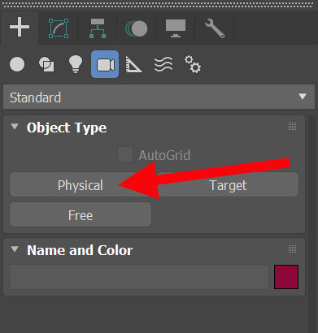Click the object name input field

tap(139, 277)
